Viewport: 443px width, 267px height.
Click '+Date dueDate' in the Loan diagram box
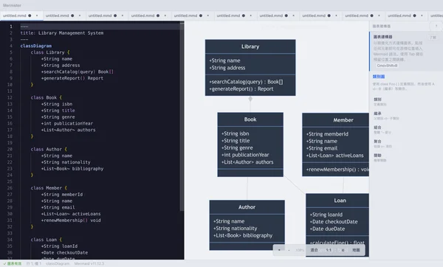[327, 229]
